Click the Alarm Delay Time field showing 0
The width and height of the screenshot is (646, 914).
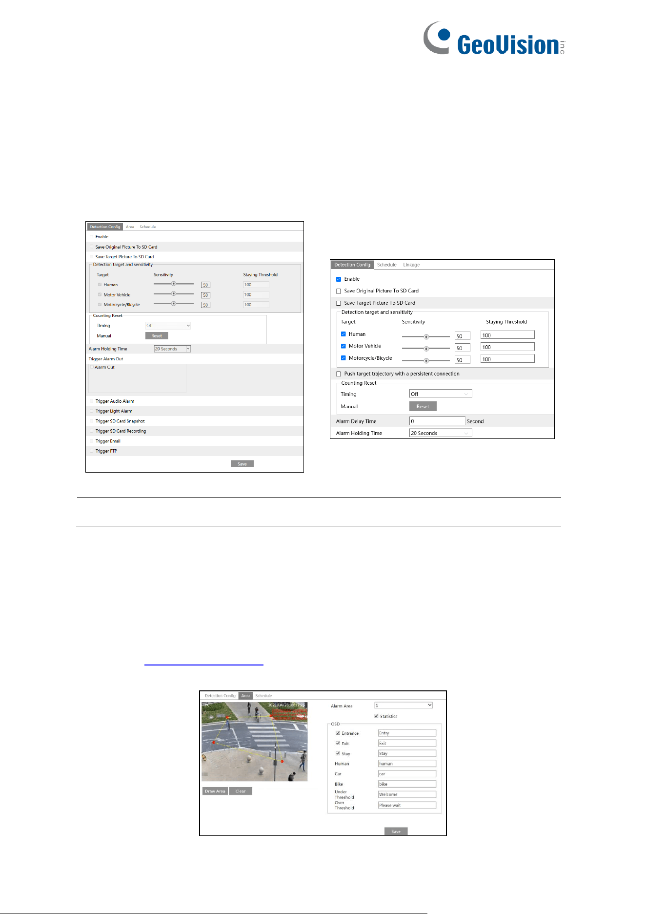point(437,421)
